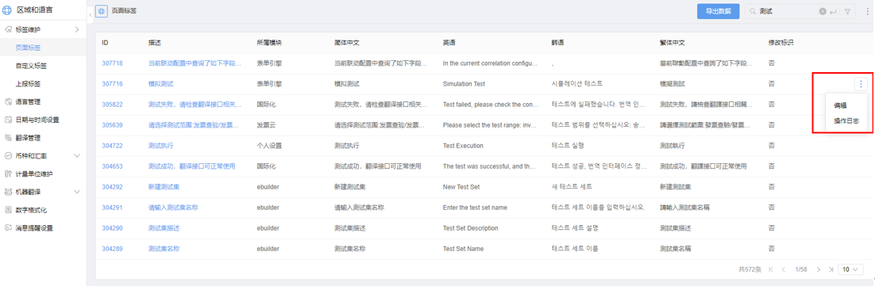Click the 标签维护 tag icon
Image resolution: width=875 pixels, height=286 pixels.
pyautogui.click(x=8, y=29)
